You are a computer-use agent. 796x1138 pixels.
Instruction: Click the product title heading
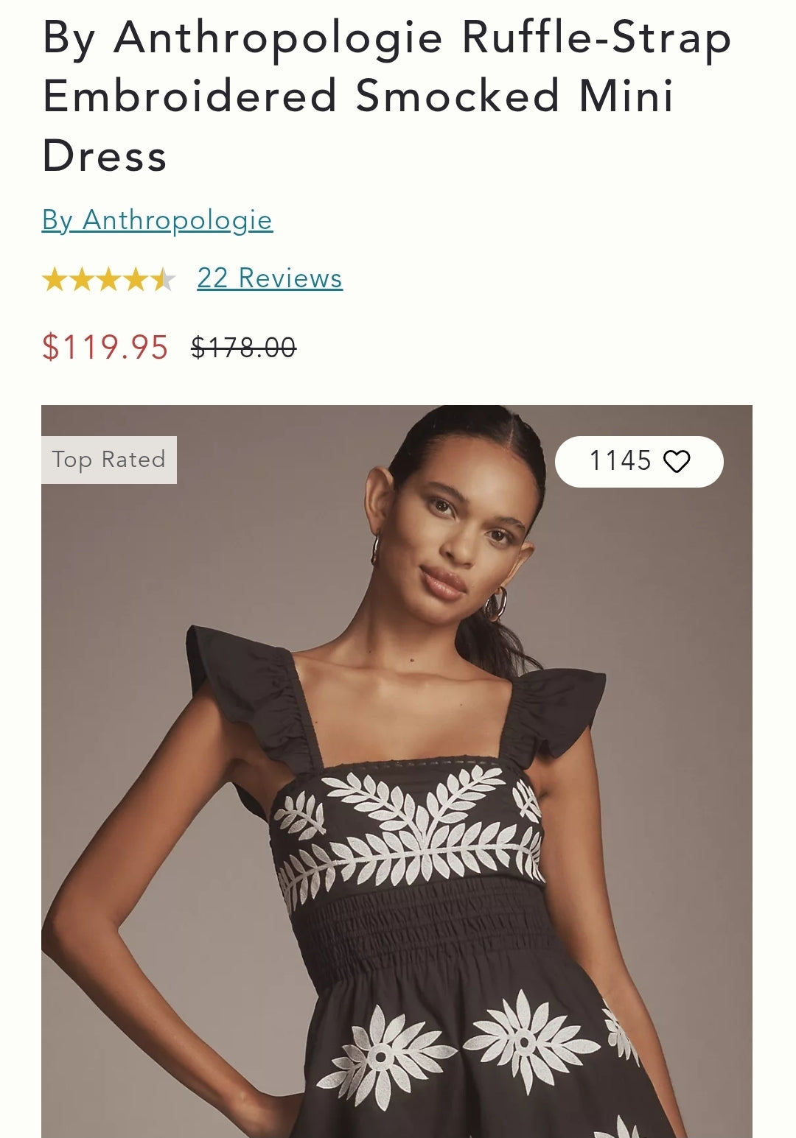pos(387,96)
